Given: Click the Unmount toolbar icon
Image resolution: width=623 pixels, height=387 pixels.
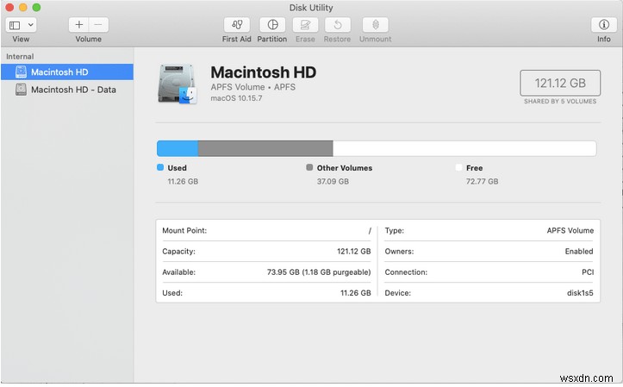Looking at the screenshot, I should [x=376, y=25].
